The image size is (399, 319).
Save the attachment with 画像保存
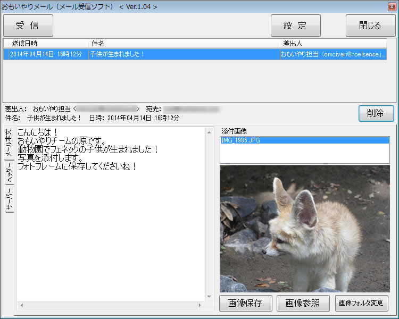[x=245, y=303]
